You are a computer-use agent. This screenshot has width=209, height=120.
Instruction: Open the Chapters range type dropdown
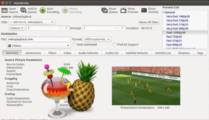tap(17, 28)
